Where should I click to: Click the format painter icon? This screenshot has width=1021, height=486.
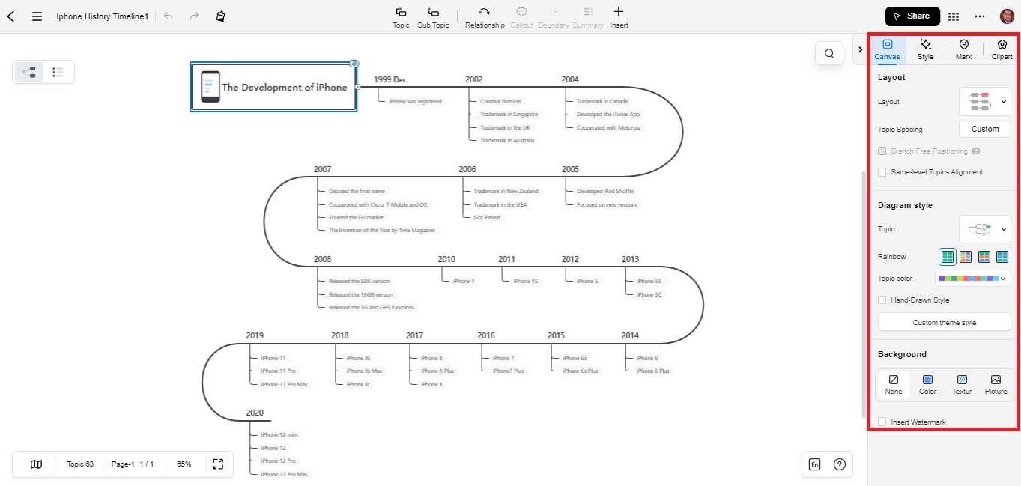pyautogui.click(x=219, y=16)
